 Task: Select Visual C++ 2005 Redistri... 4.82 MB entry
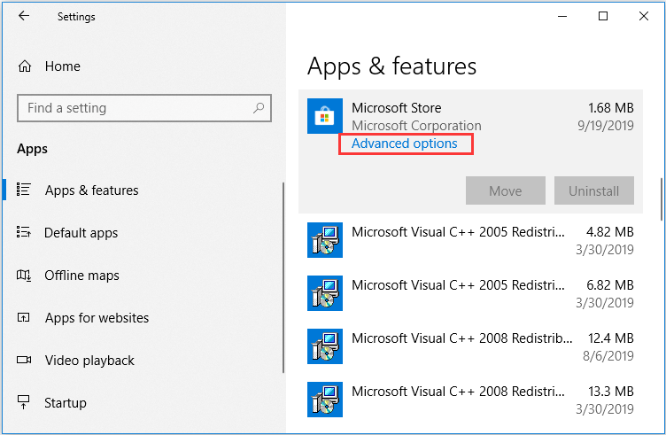pos(470,240)
